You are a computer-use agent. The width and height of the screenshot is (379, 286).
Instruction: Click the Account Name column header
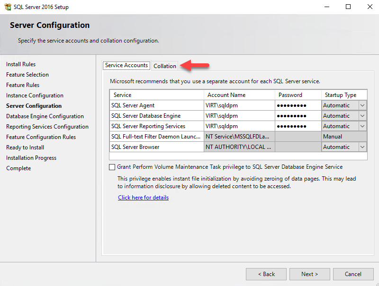[x=239, y=95]
